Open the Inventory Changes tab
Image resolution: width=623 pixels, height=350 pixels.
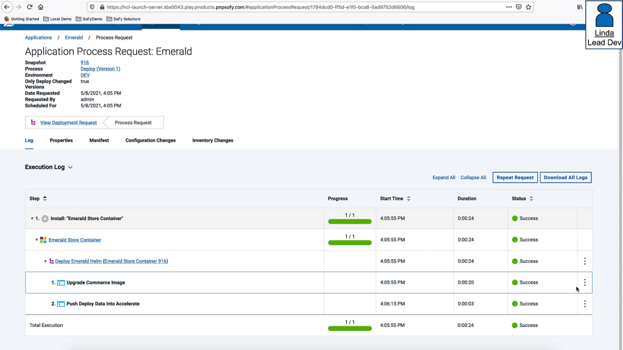212,140
